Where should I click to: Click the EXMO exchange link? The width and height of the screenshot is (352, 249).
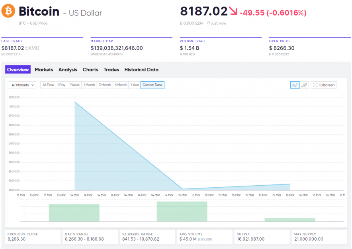click(x=32, y=48)
